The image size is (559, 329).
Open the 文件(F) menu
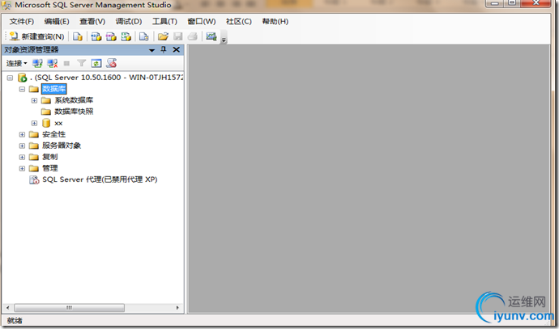click(x=21, y=21)
